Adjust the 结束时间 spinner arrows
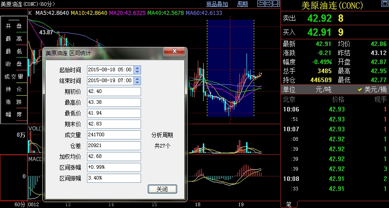 click(x=137, y=81)
